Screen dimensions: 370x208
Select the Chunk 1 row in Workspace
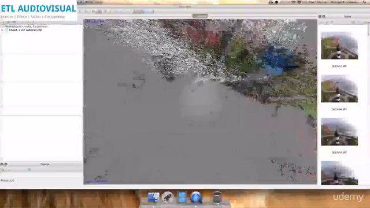(x=41, y=30)
